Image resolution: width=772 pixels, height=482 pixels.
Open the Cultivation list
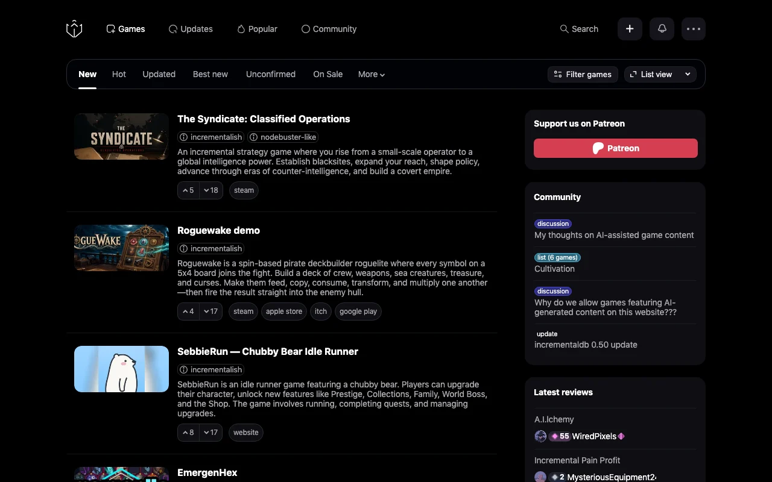(554, 269)
